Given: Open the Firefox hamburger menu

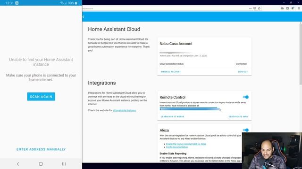Looking at the screenshot, I should pos(299,8).
